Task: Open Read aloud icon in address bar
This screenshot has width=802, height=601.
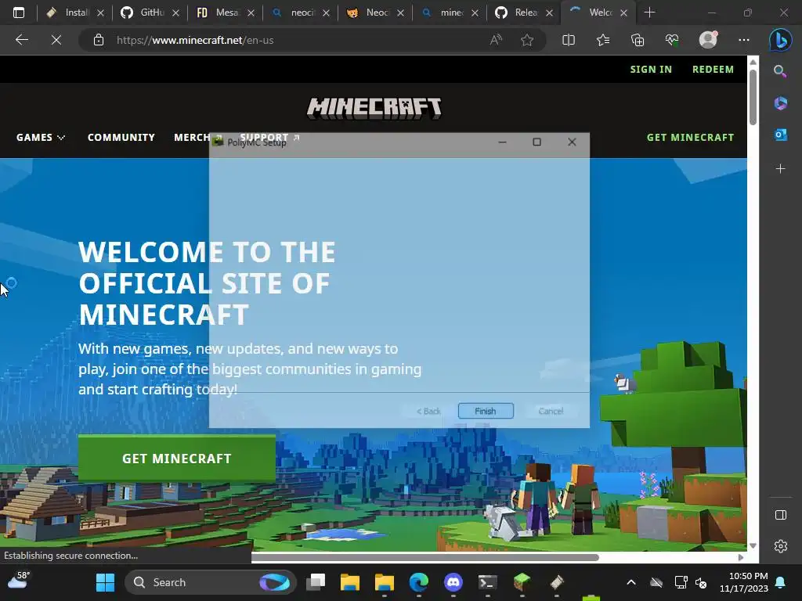Action: coord(496,40)
